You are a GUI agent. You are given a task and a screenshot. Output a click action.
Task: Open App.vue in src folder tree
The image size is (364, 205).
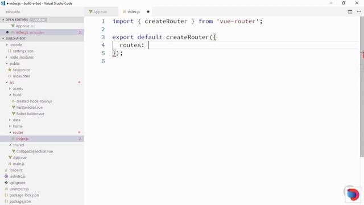coord(20,158)
